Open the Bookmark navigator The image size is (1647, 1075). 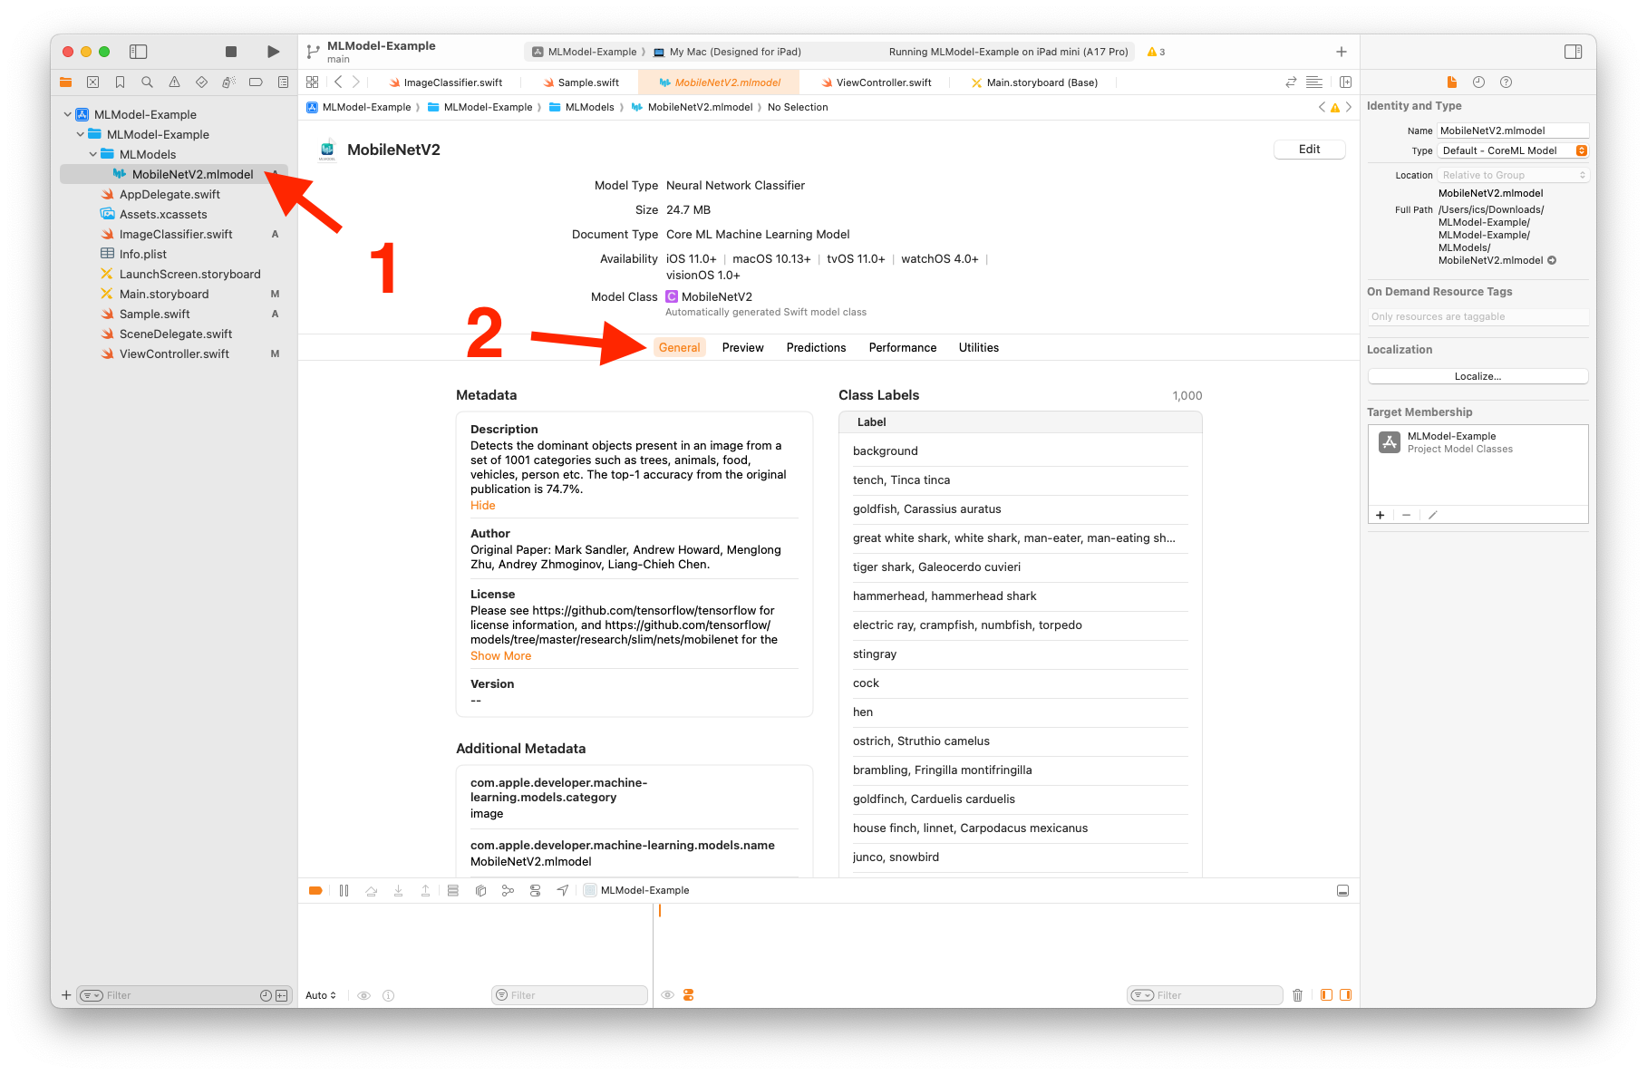tap(120, 82)
